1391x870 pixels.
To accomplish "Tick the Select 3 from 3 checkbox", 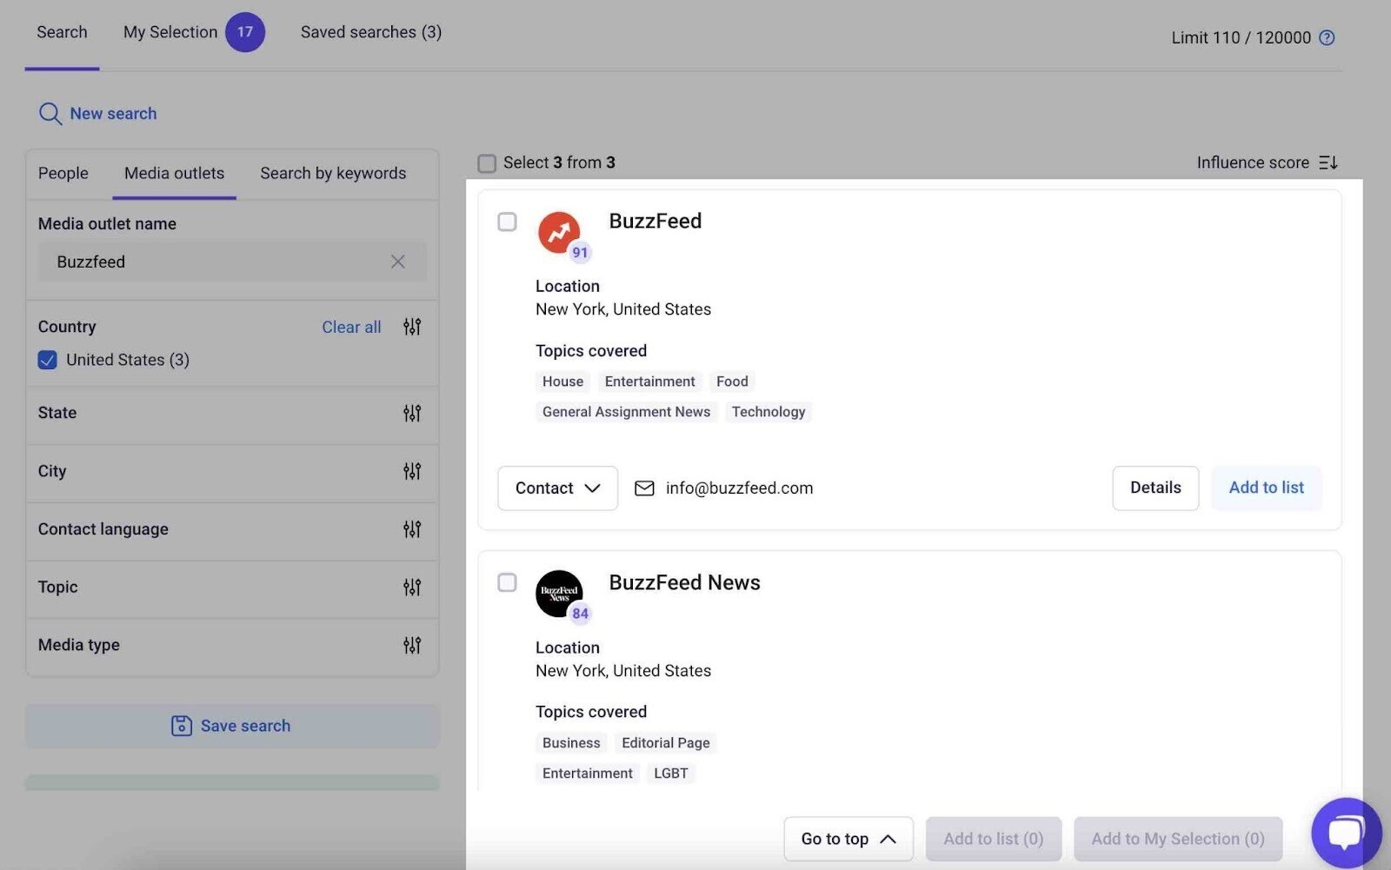I will (487, 163).
